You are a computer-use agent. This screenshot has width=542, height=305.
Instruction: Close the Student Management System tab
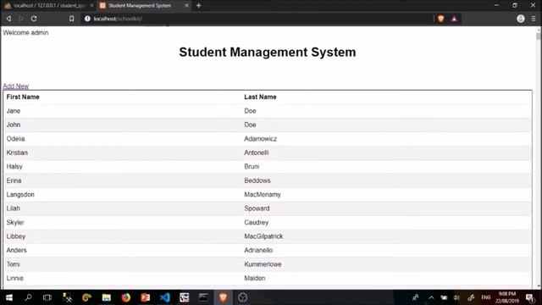coord(186,6)
